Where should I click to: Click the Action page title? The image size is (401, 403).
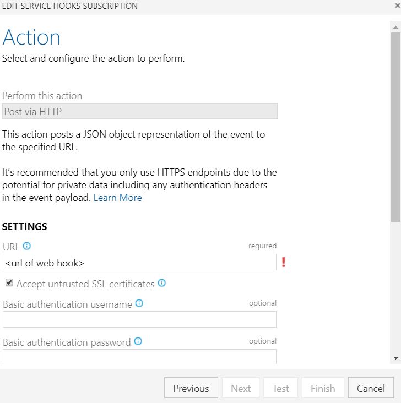[31, 37]
